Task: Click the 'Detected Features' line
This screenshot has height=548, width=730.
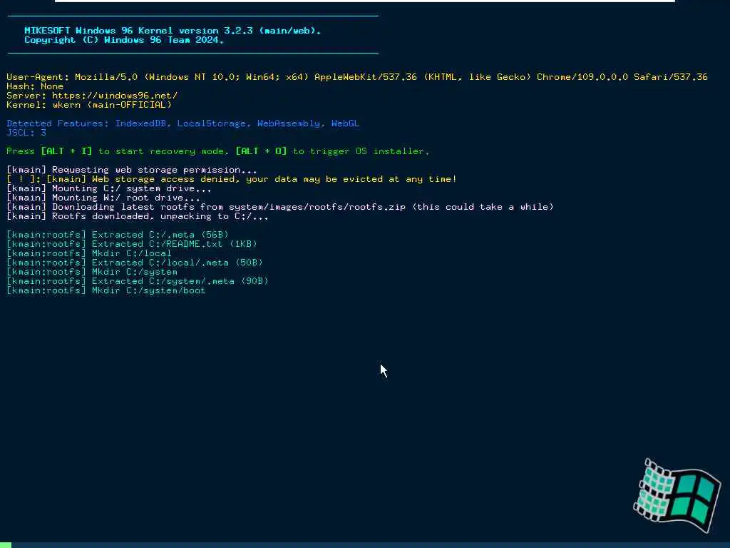Action: (183, 123)
